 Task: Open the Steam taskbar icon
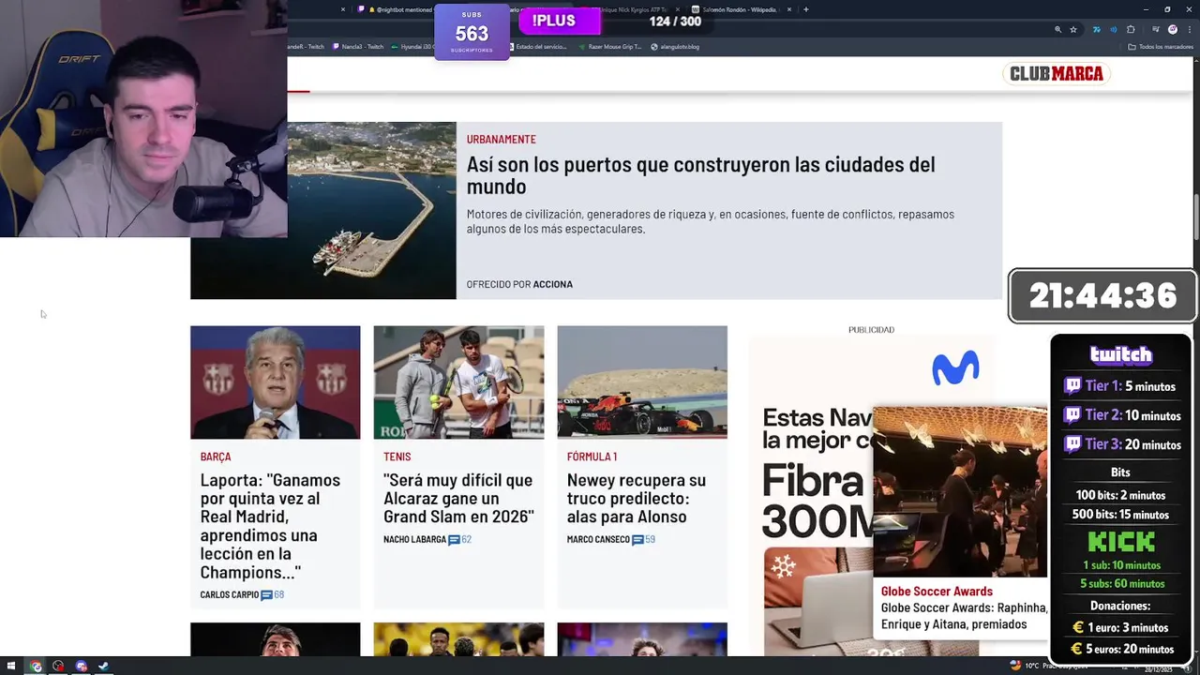pyautogui.click(x=103, y=667)
